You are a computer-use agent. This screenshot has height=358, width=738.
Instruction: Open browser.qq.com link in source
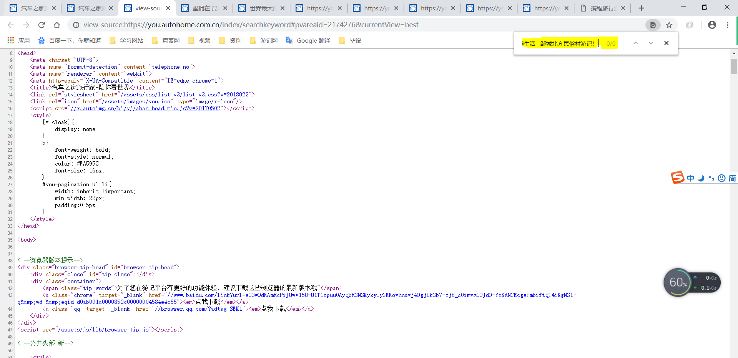198,309
